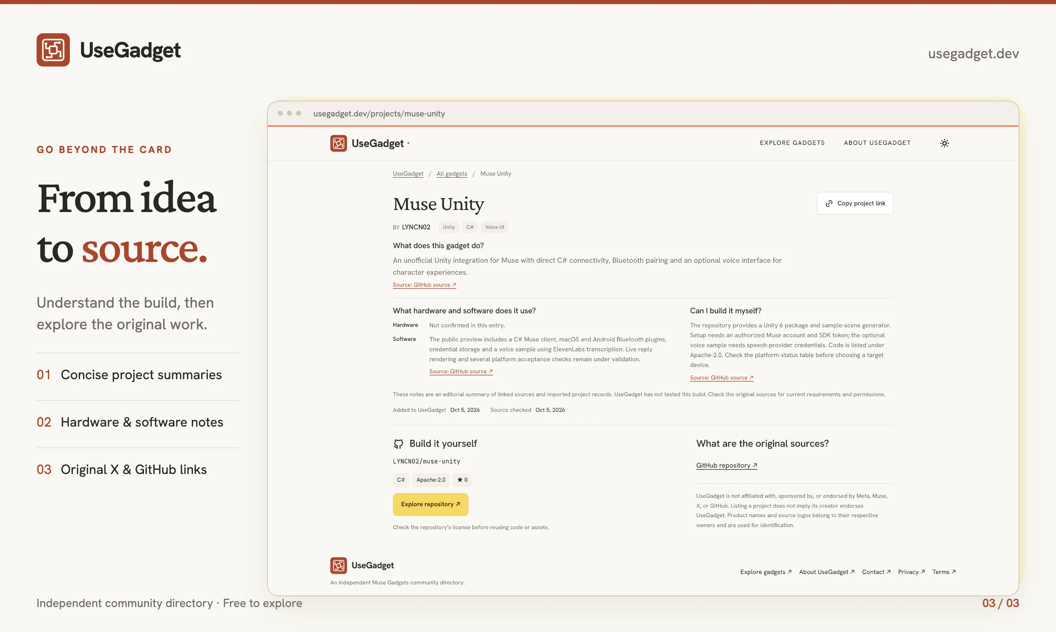1056x632 pixels.
Task: Click the GitHub icon beside Build it yourself
Action: pyautogui.click(x=398, y=444)
